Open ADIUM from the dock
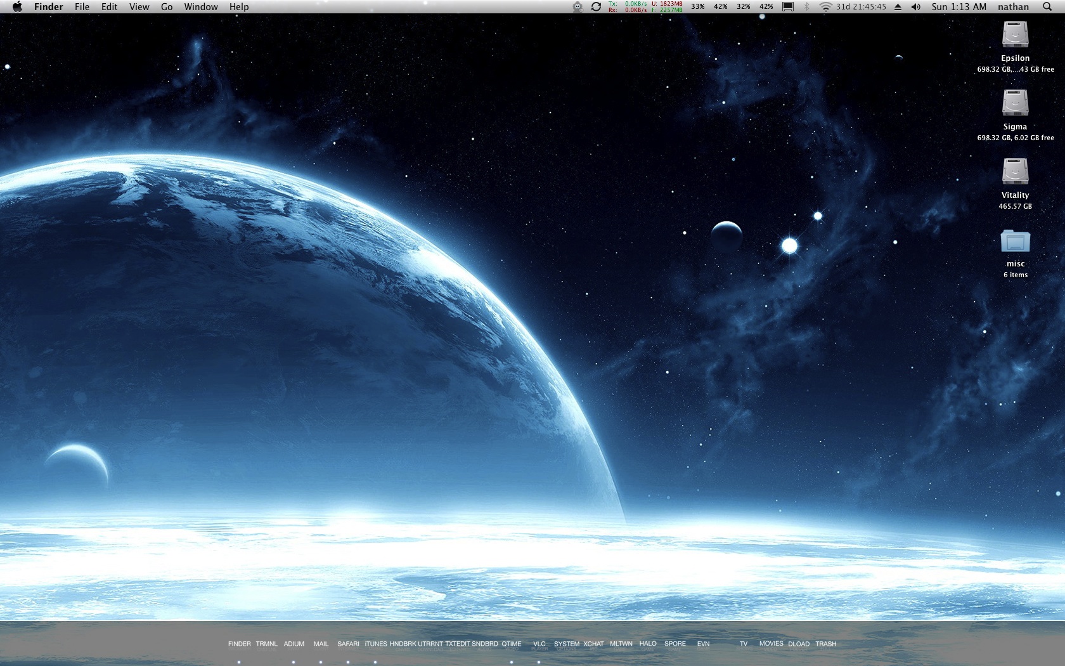Viewport: 1065px width, 666px height. pos(294,644)
